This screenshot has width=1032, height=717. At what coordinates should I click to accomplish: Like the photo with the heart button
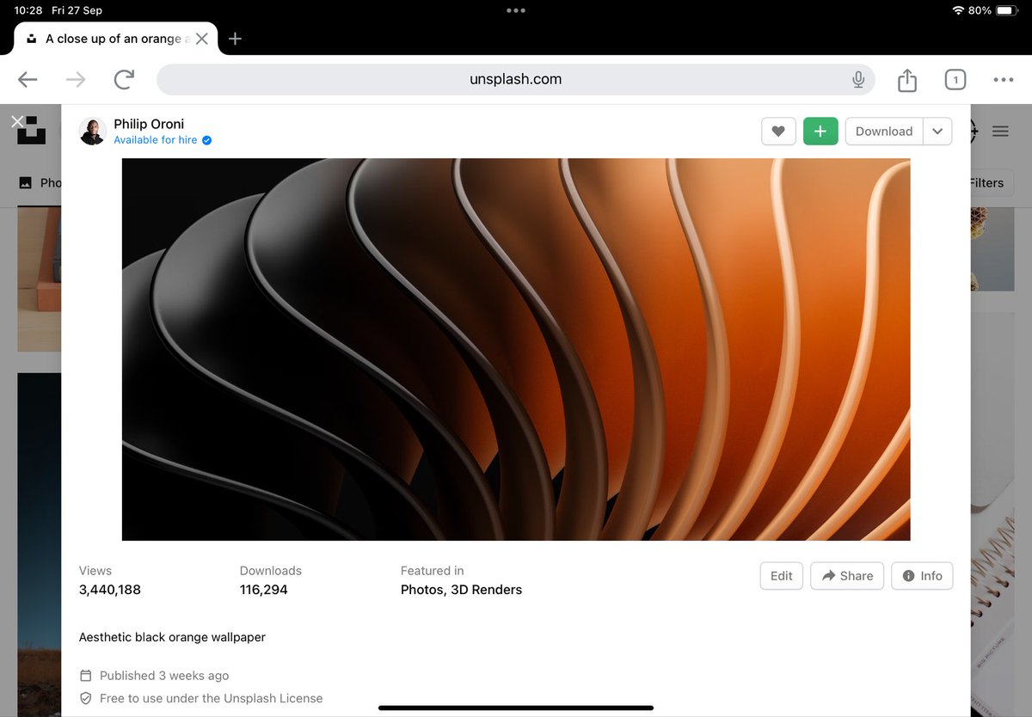pyautogui.click(x=778, y=132)
